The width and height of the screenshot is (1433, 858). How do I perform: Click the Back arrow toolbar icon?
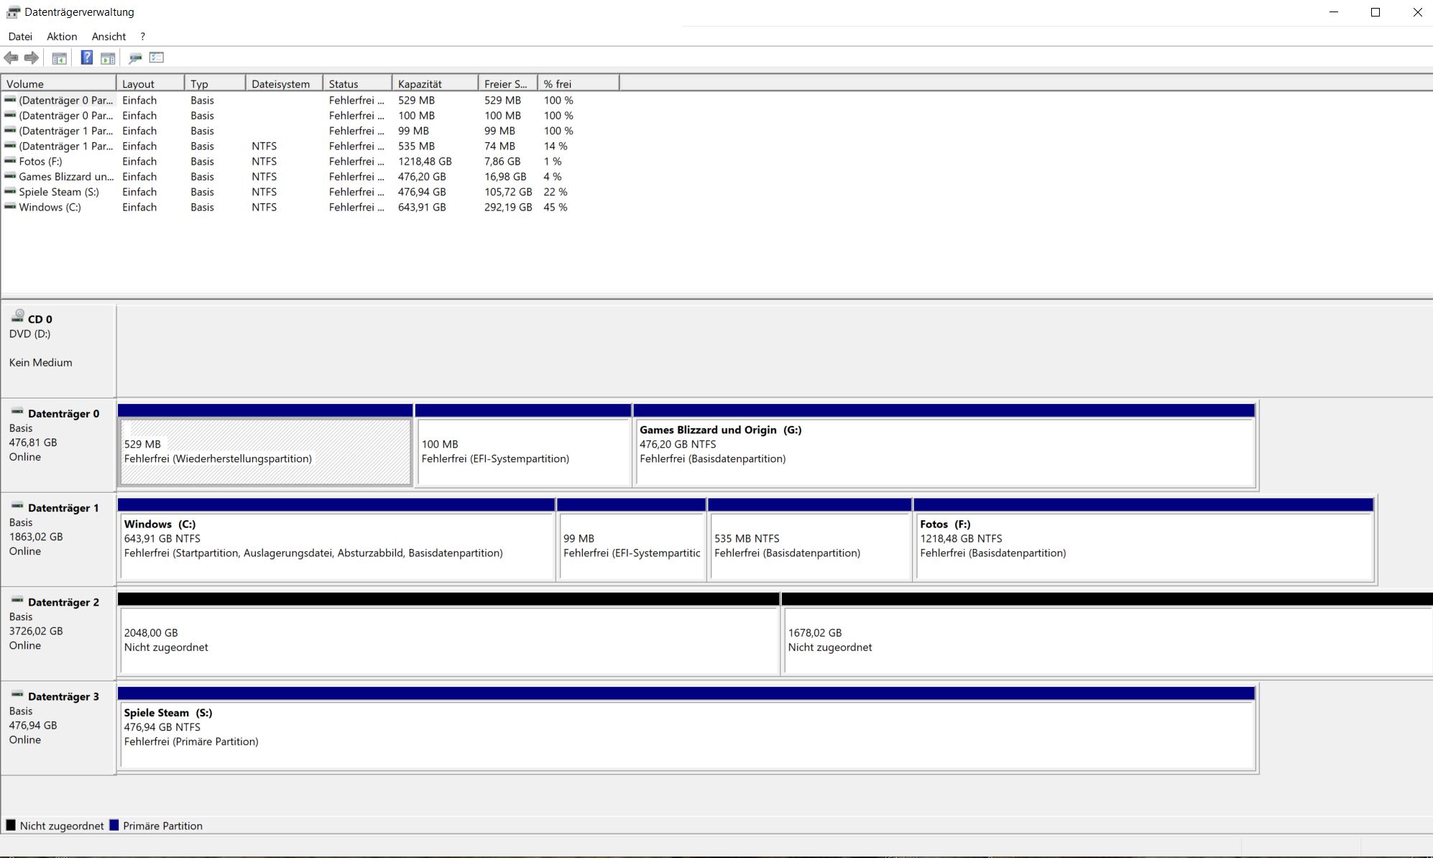pos(11,57)
